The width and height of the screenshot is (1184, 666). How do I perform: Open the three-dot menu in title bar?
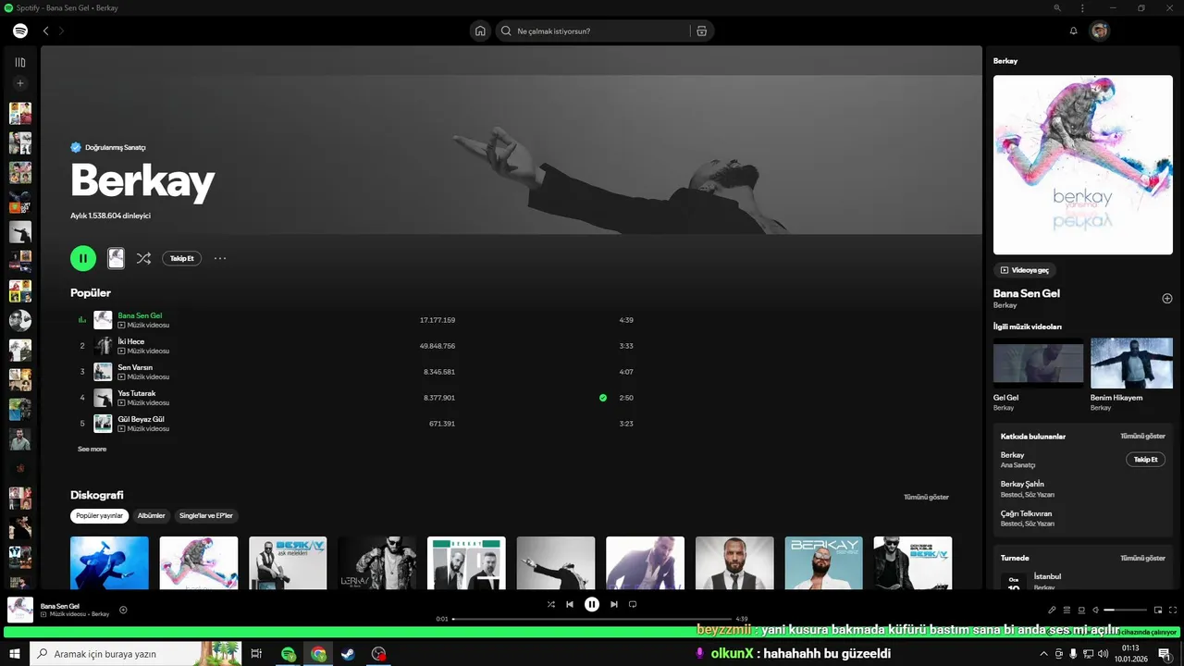click(x=1082, y=7)
